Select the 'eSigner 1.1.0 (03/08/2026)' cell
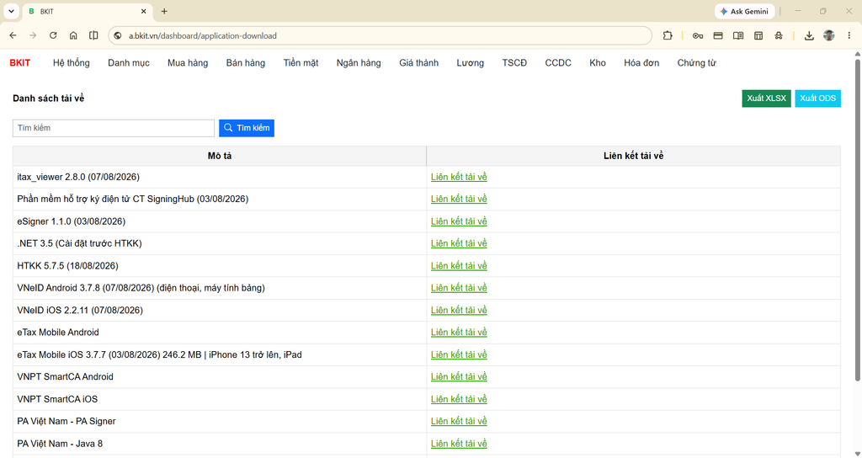Image resolution: width=862 pixels, height=458 pixels. (220, 221)
